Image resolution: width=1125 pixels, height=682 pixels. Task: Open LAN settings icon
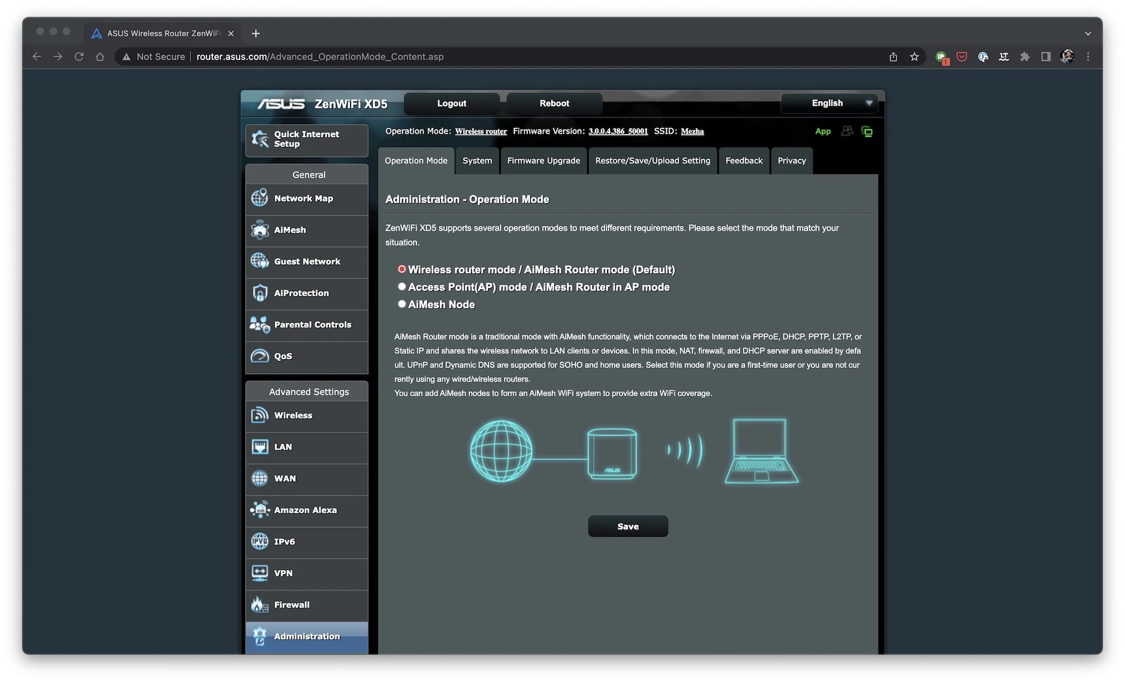pos(260,447)
